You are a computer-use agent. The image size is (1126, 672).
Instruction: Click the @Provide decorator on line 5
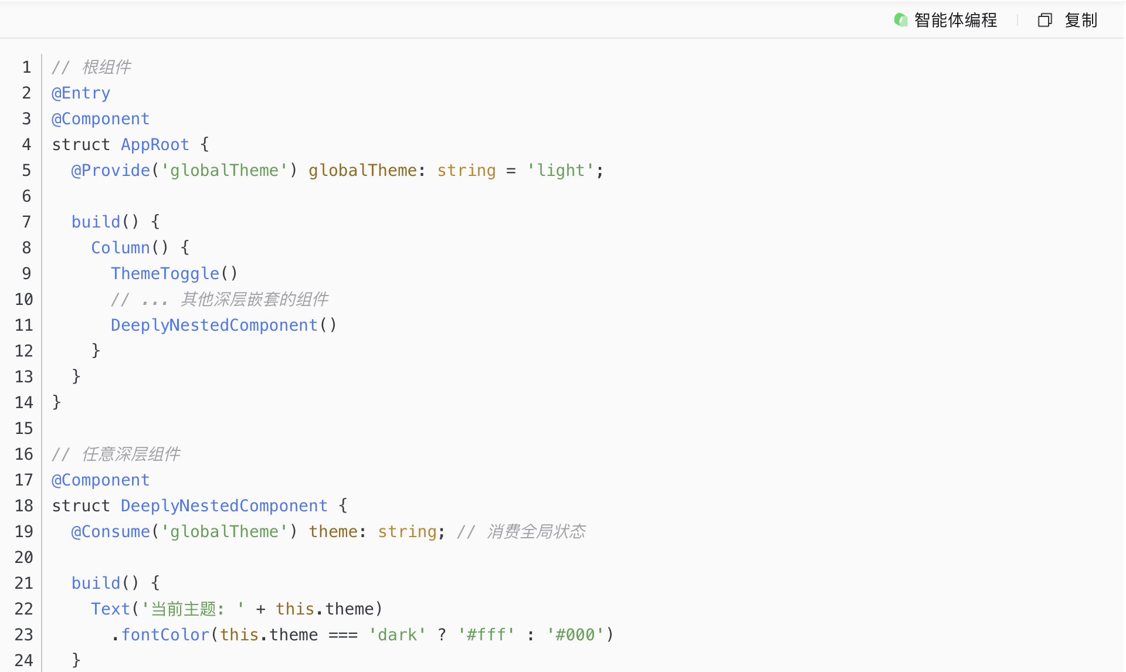(x=110, y=171)
